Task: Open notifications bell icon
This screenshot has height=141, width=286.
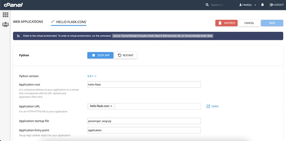Action: 262,5
